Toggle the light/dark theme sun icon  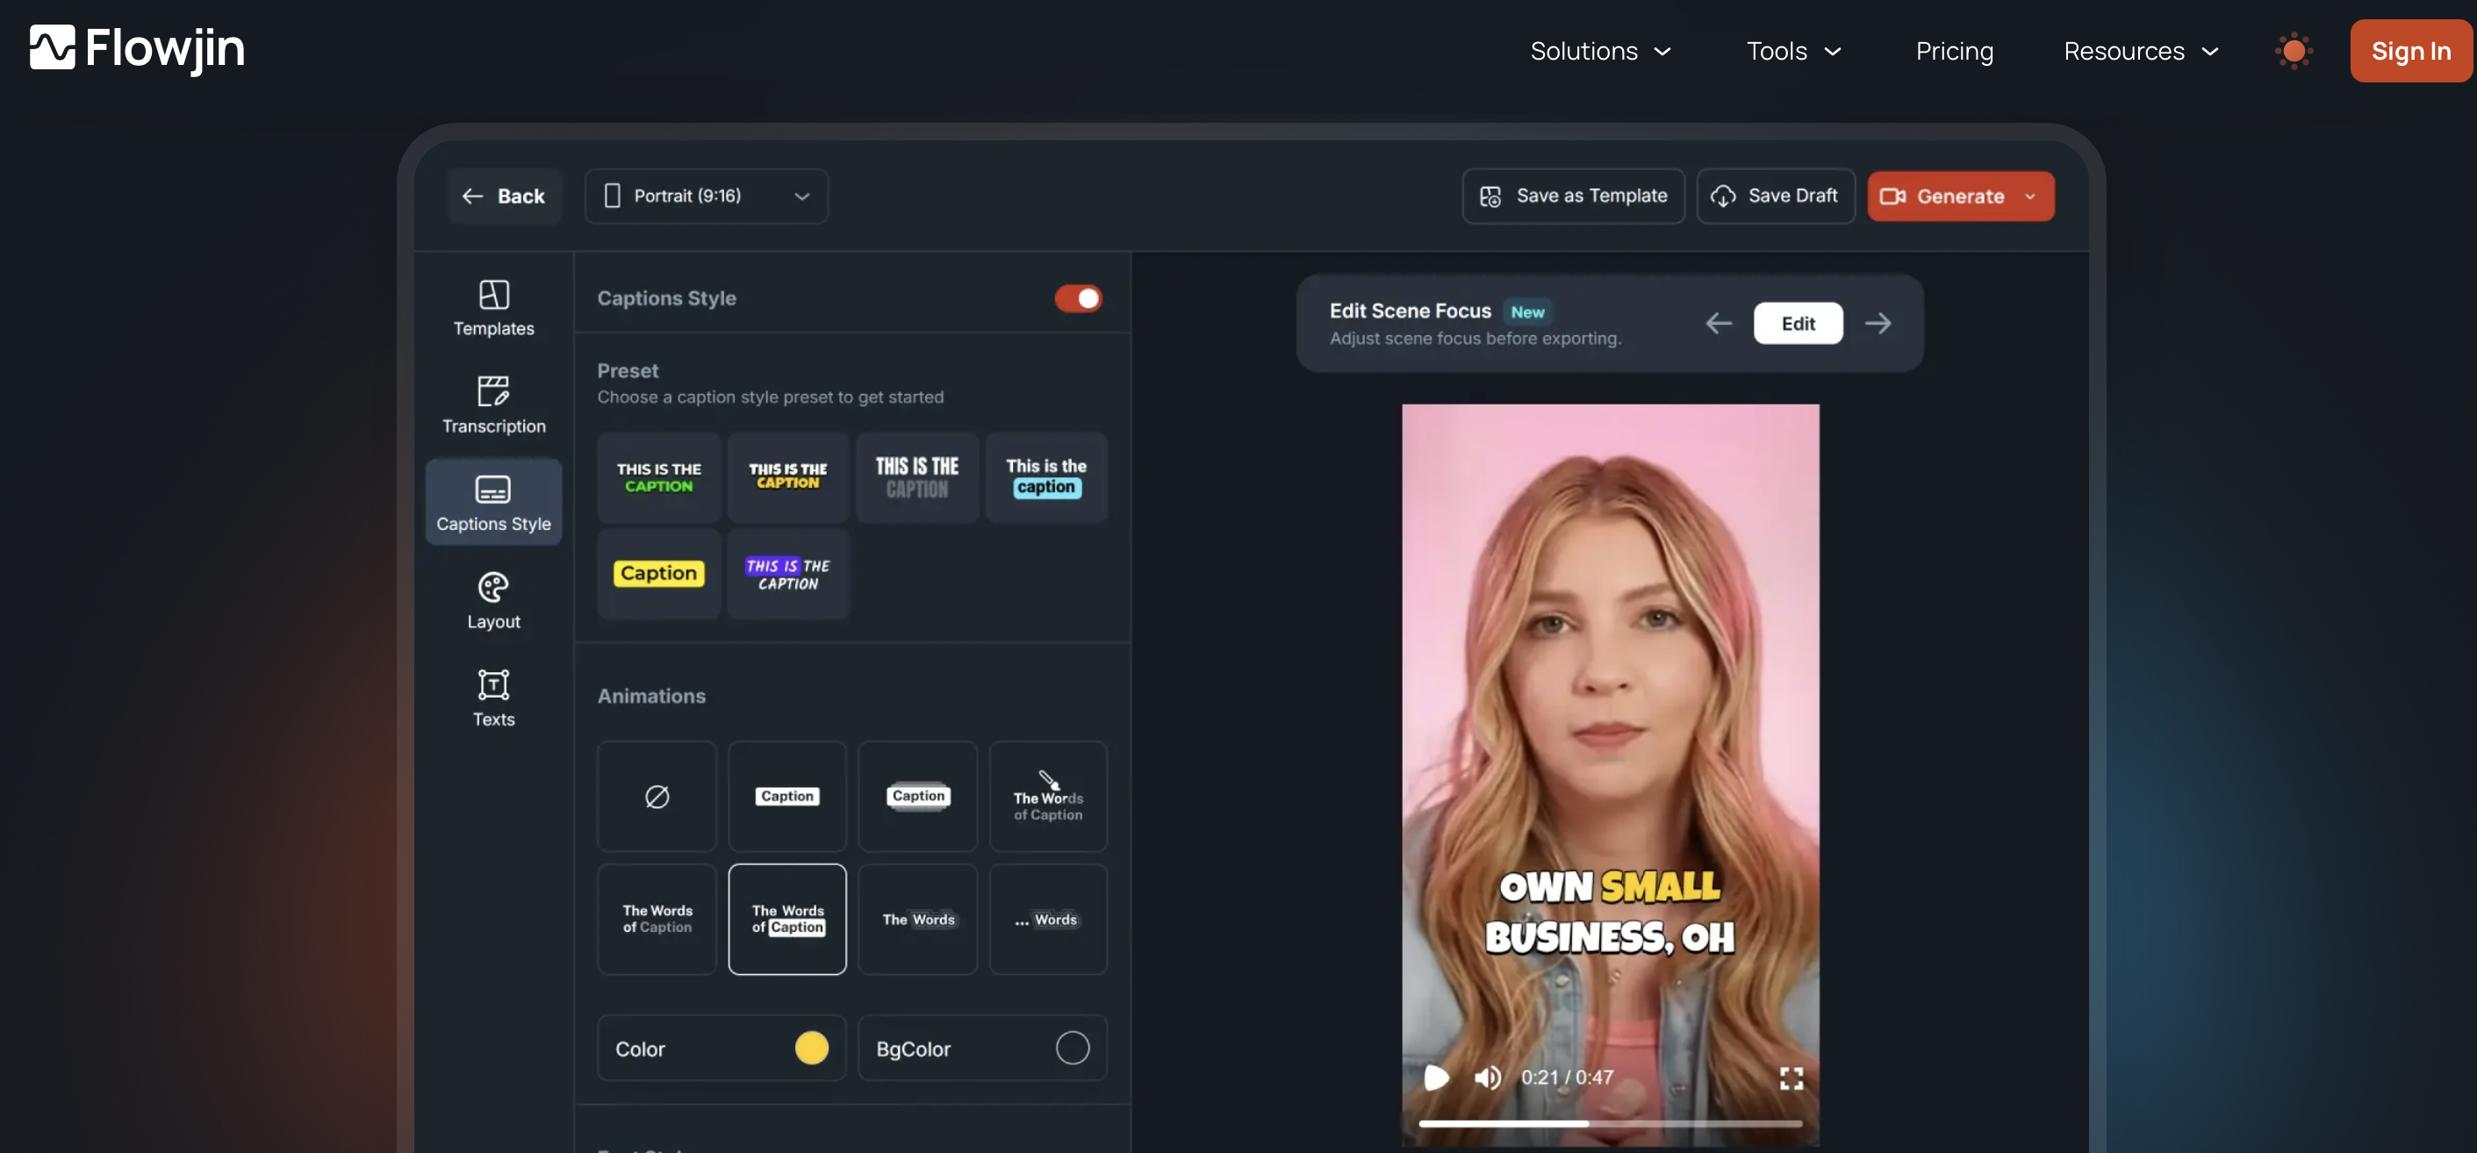click(x=2294, y=51)
